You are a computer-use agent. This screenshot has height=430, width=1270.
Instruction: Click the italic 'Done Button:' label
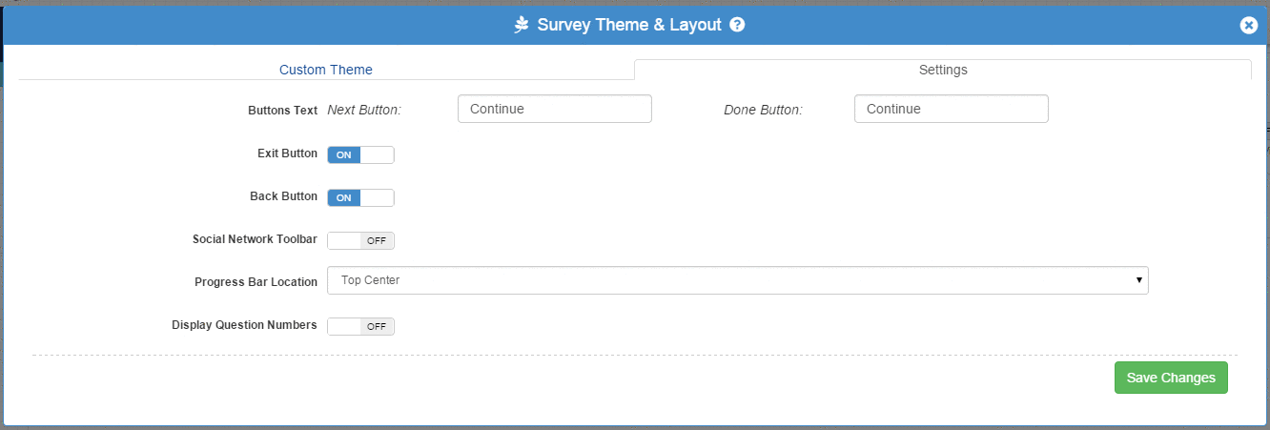[x=763, y=110]
